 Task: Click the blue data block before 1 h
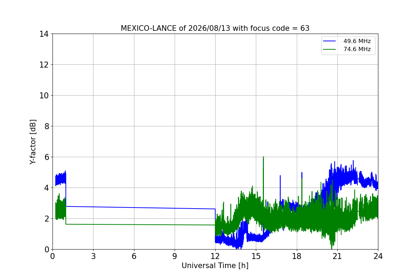61,179
